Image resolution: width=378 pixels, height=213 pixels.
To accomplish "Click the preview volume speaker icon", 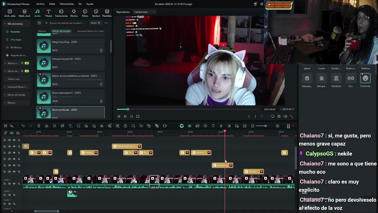I will pos(285,117).
